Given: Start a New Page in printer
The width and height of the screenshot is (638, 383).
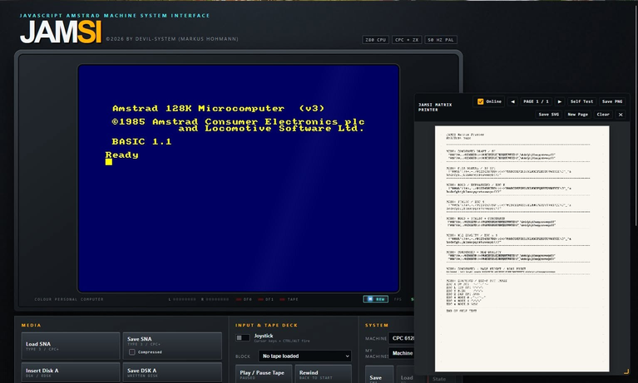Looking at the screenshot, I should click(x=578, y=115).
